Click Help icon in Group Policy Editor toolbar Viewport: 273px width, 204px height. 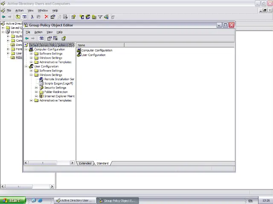(64, 38)
